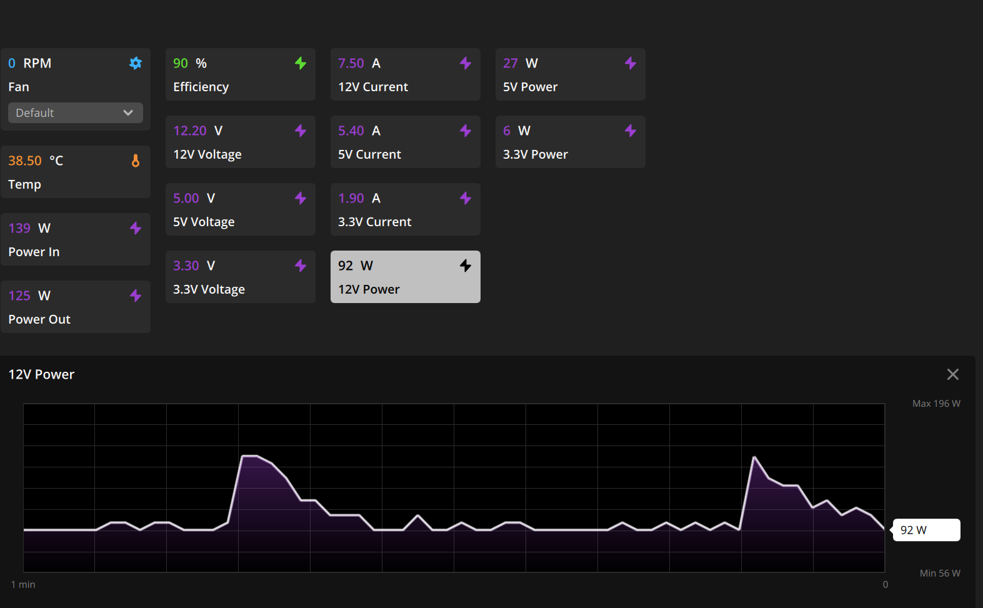Click the 139 W power in value
The height and width of the screenshot is (608, 983).
pos(29,228)
